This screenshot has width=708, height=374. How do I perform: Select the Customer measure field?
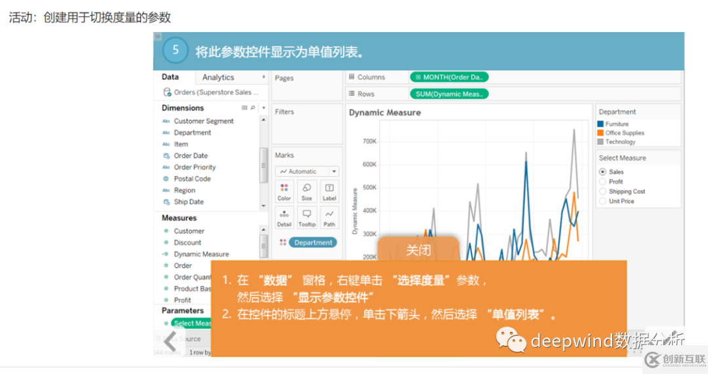[x=189, y=231]
